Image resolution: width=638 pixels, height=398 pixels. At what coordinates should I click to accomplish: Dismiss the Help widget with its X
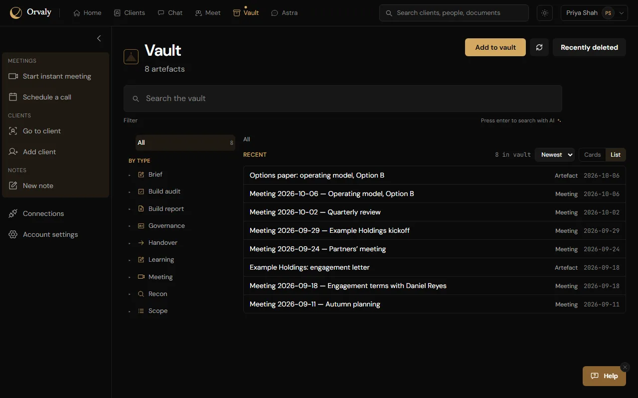625,367
